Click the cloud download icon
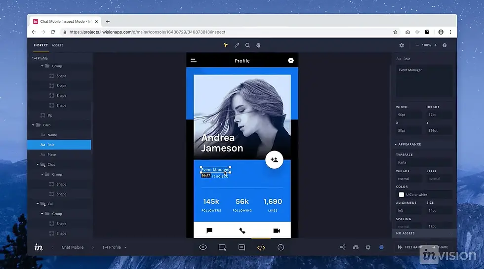484x269 pixels. tap(356, 247)
